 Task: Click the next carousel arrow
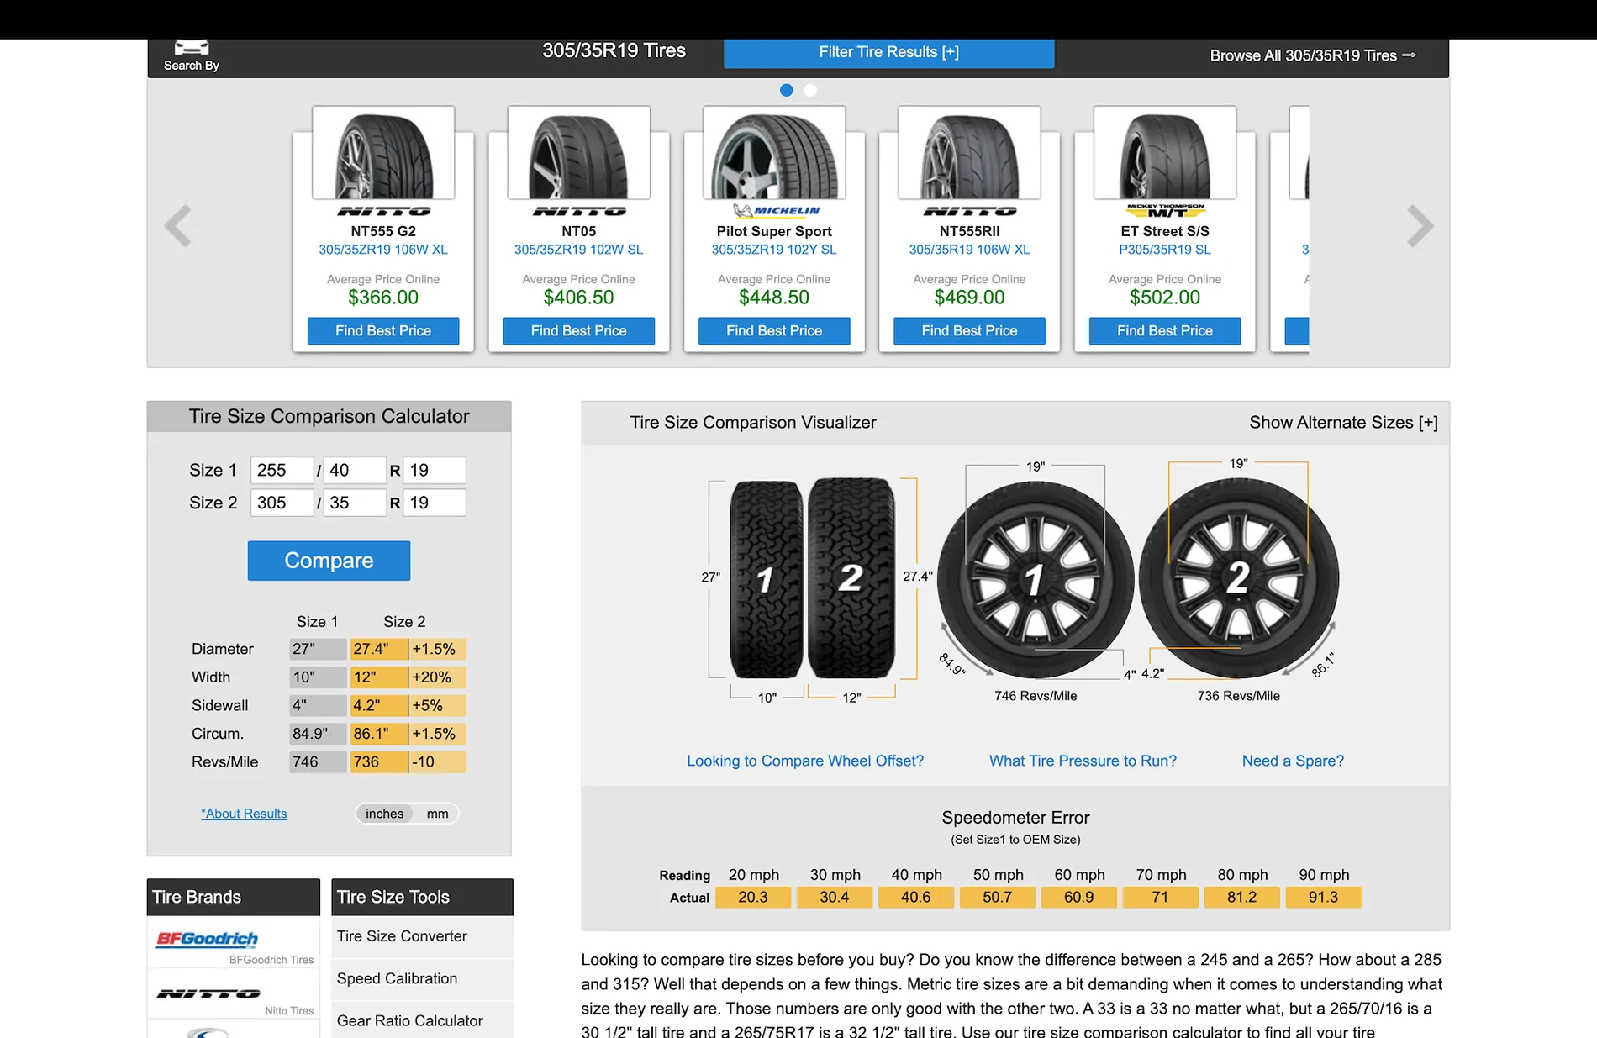click(x=1420, y=226)
